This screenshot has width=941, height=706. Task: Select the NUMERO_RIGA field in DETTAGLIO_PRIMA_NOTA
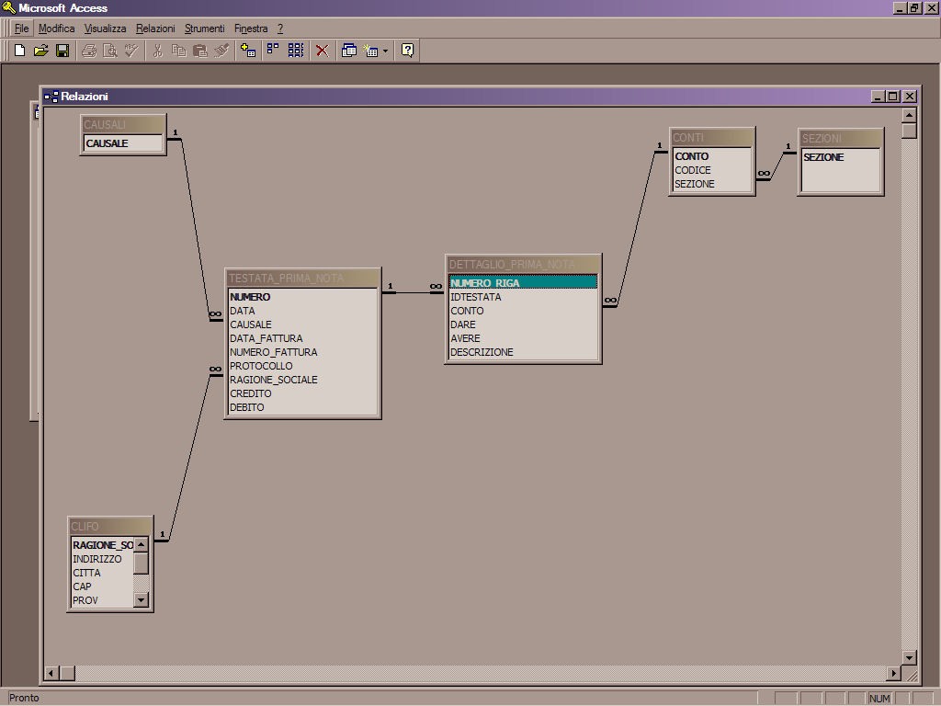pos(485,283)
